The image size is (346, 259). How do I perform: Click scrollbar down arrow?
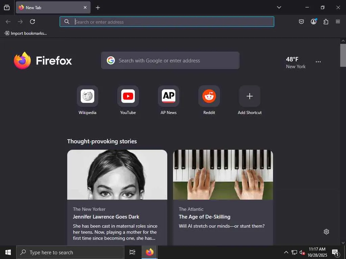[343, 243]
